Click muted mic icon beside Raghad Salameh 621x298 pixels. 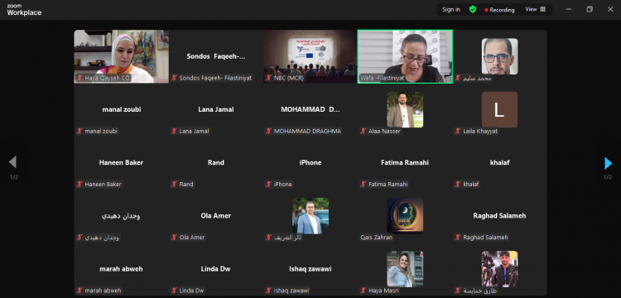coord(458,238)
